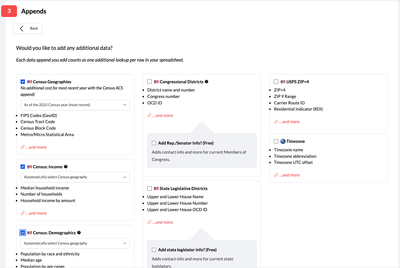Screen dimensions: 400x268
Task: Check Add state legislator info? (Free)
Action: pyautogui.click(x=154, y=250)
